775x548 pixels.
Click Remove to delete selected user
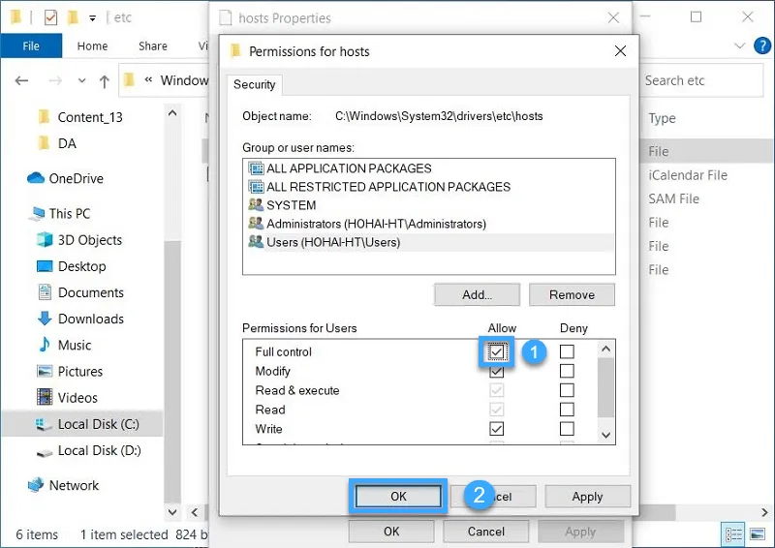[x=572, y=295]
